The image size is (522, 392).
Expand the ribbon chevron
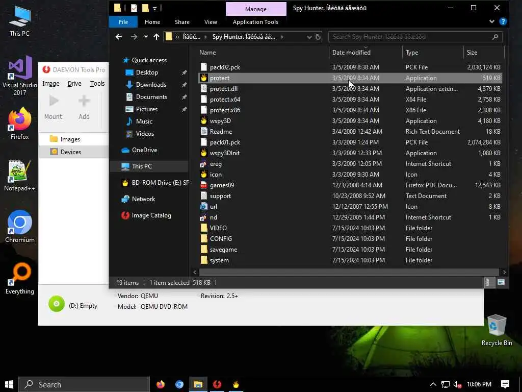tap(492, 21)
